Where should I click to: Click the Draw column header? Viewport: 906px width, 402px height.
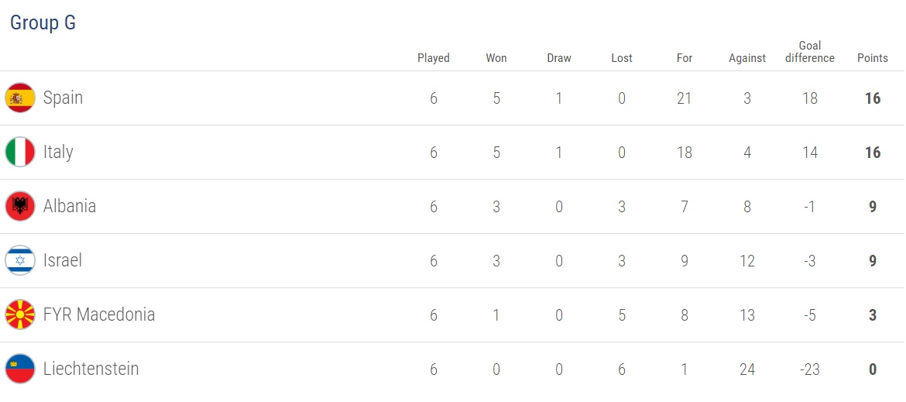559,58
